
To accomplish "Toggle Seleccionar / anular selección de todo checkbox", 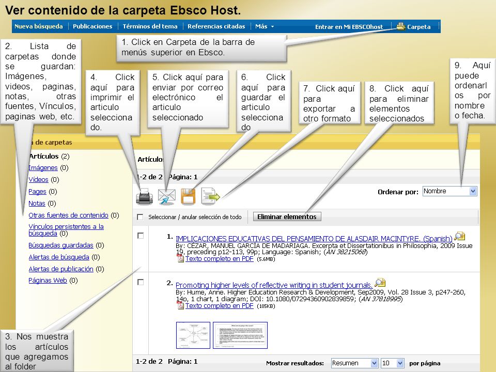I will tap(140, 217).
